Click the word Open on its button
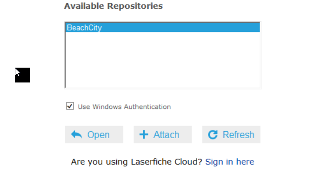 click(x=99, y=135)
